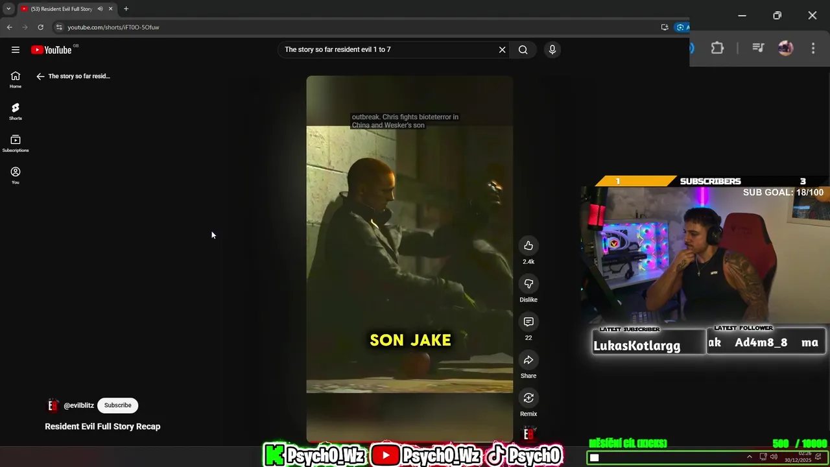
Task: Open Chrome media controls
Action: (x=758, y=48)
